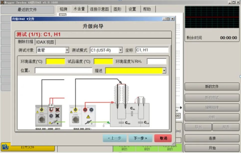Click the 编辑铭牌 button
The image size is (241, 153).
[x=212, y=107]
